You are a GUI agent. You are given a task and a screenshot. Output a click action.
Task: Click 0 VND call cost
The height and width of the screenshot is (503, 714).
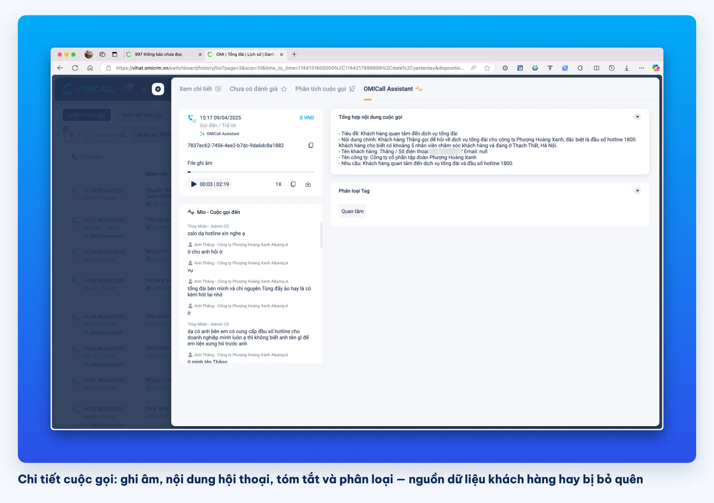point(307,118)
